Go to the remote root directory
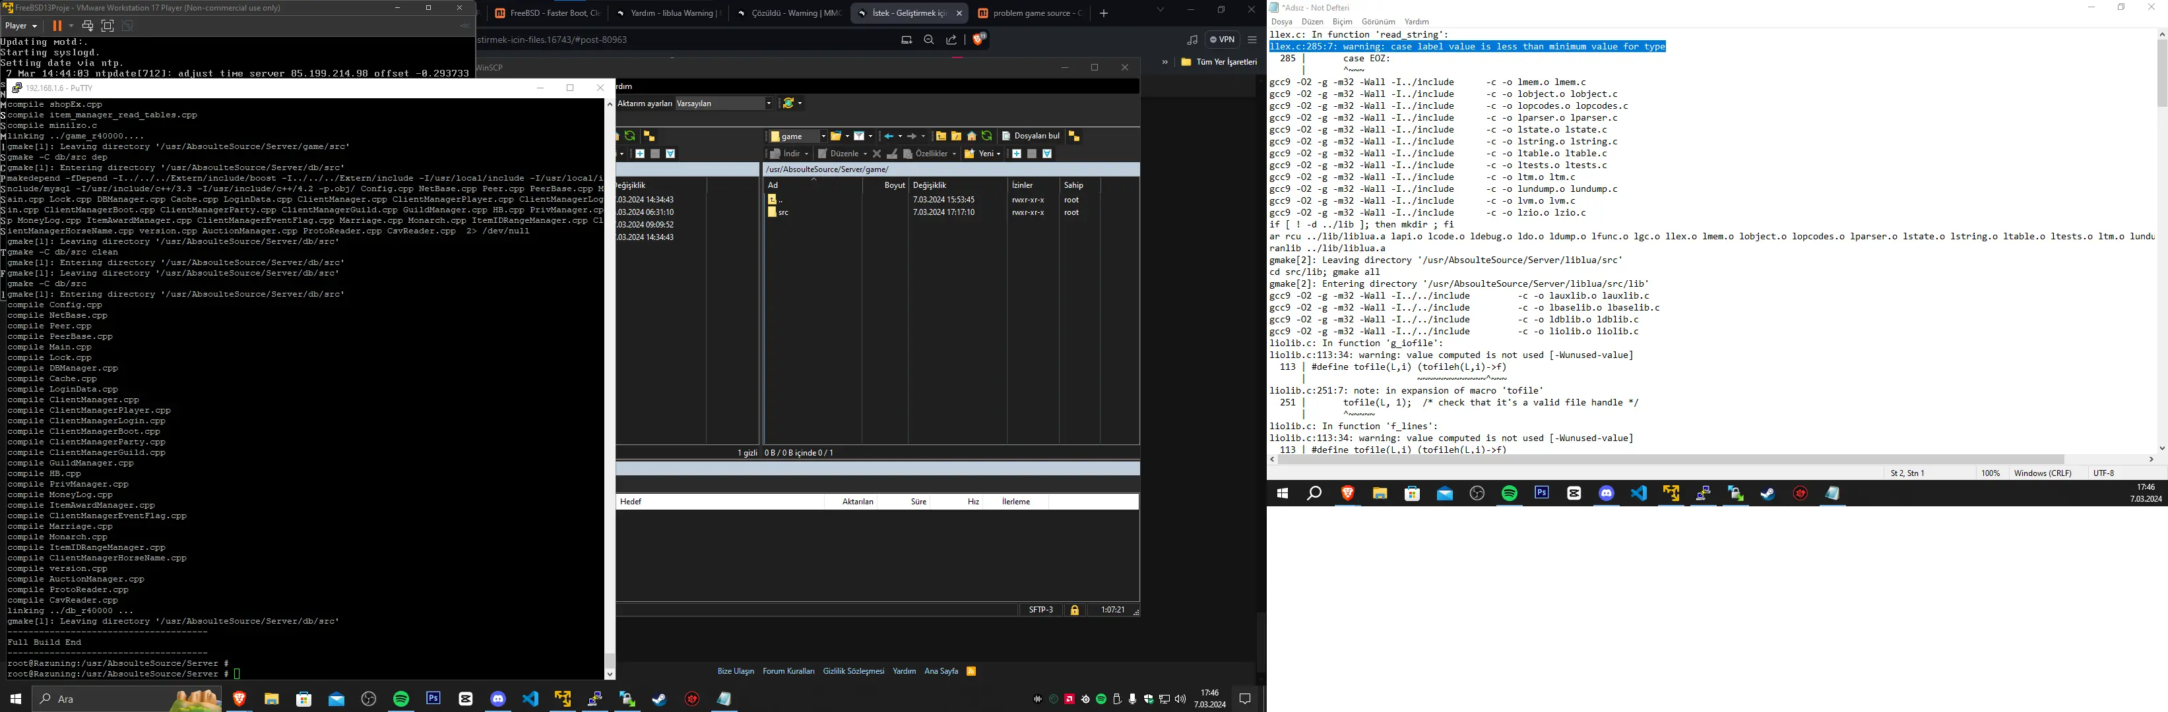The height and width of the screenshot is (712, 2168). pos(956,136)
